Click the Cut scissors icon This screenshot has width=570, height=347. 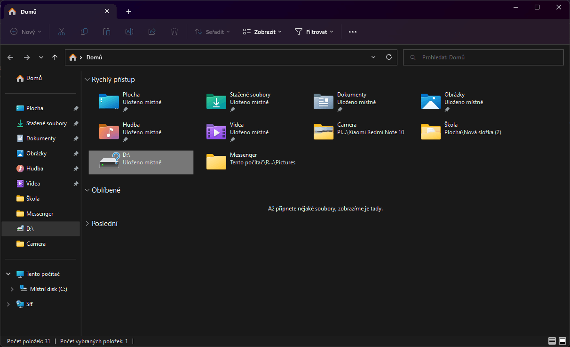tap(61, 32)
